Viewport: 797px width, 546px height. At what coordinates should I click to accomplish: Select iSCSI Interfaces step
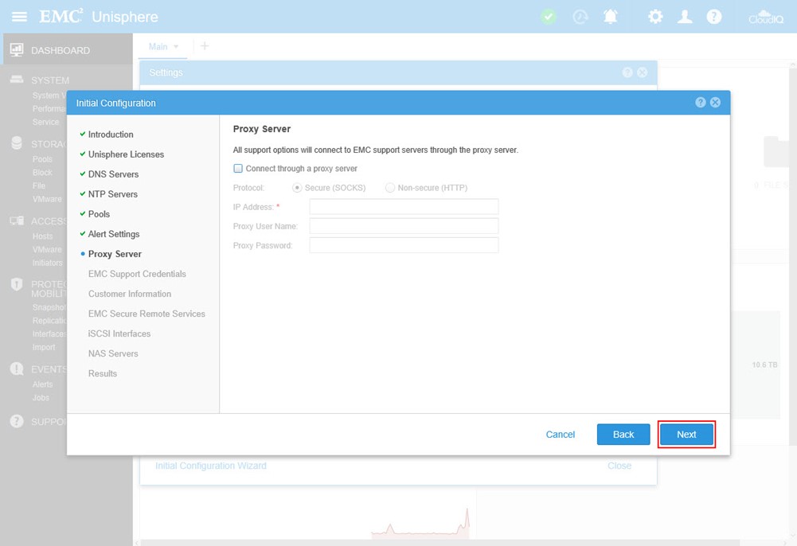(119, 333)
